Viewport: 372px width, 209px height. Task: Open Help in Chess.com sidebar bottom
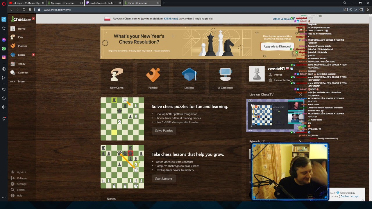click(17, 196)
